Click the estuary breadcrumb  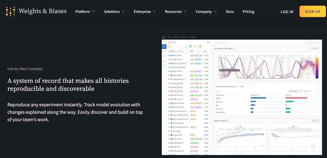(185, 37)
